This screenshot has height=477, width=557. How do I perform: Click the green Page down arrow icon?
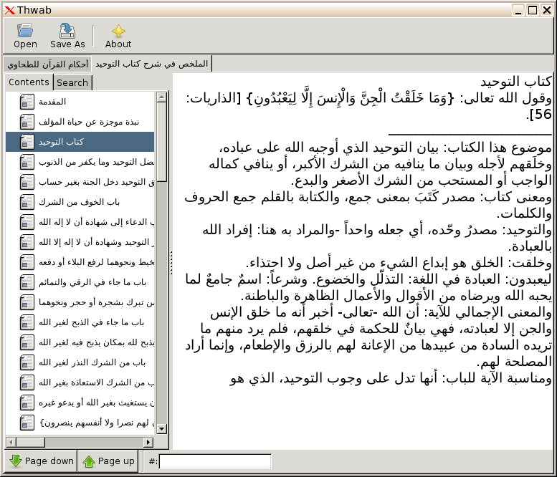pyautogui.click(x=16, y=461)
